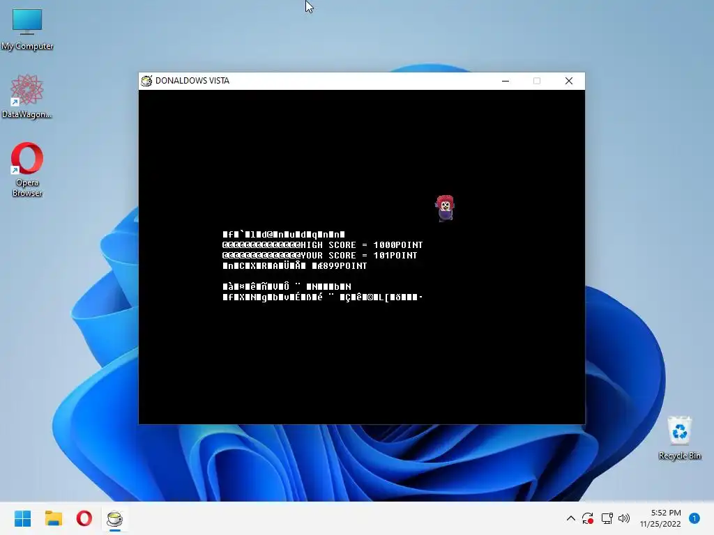
Task: Select the Recycle Bin desktop icon
Action: 679,437
